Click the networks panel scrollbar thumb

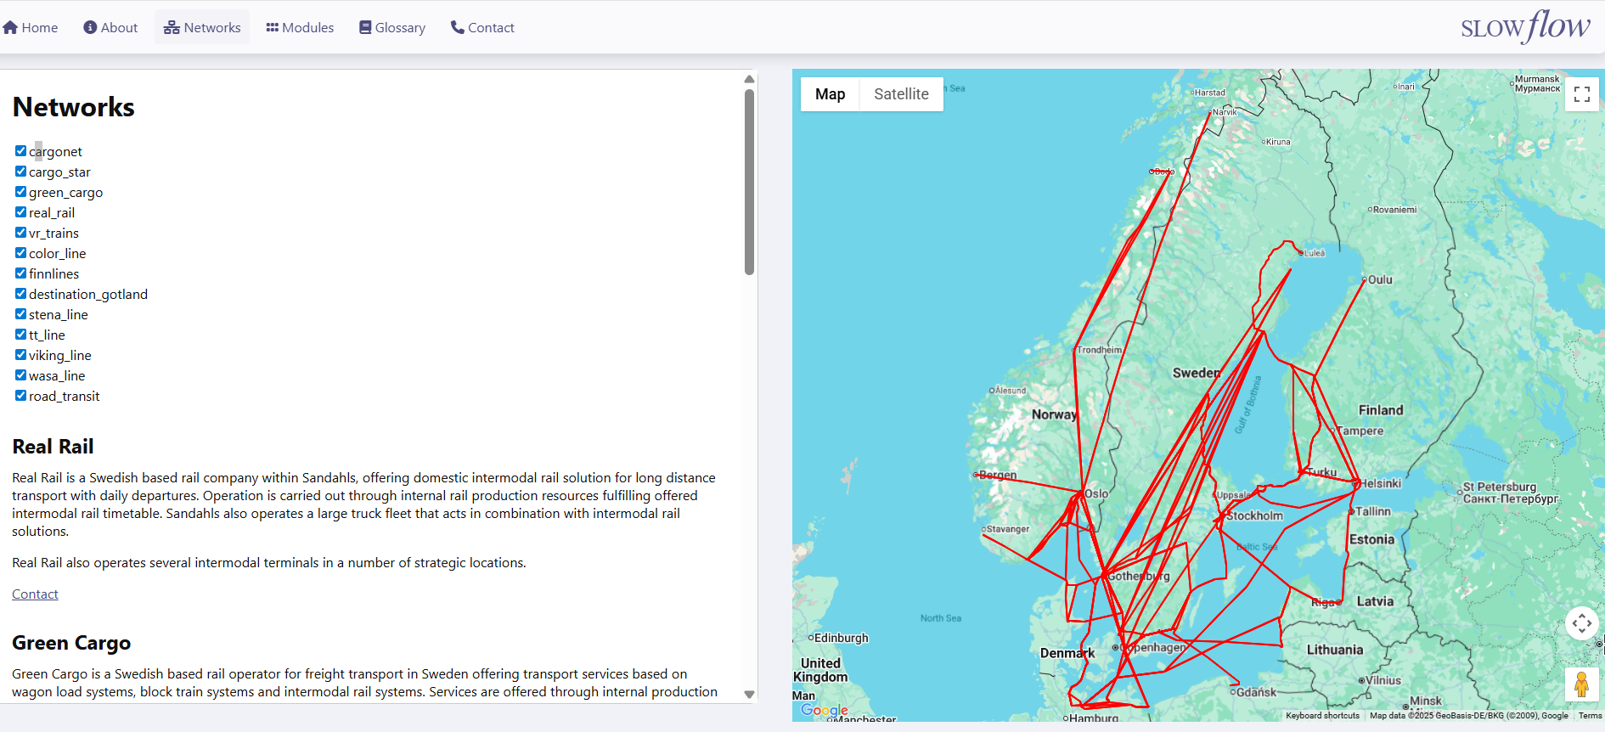click(x=749, y=183)
